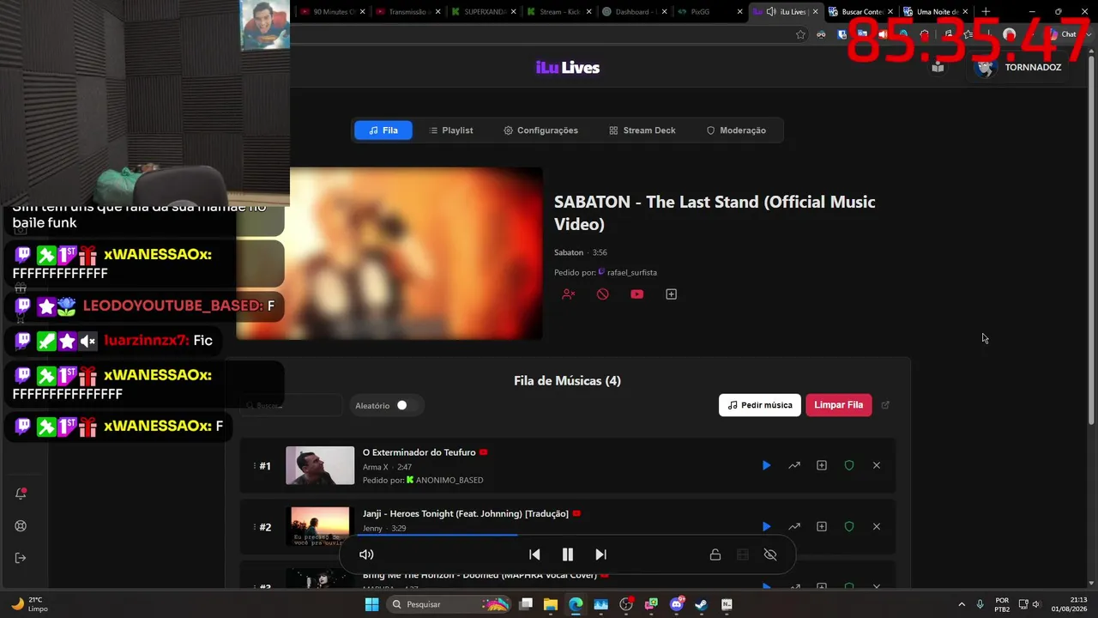Switch to PixGG browser tab
This screenshot has height=618, width=1098.
709,12
